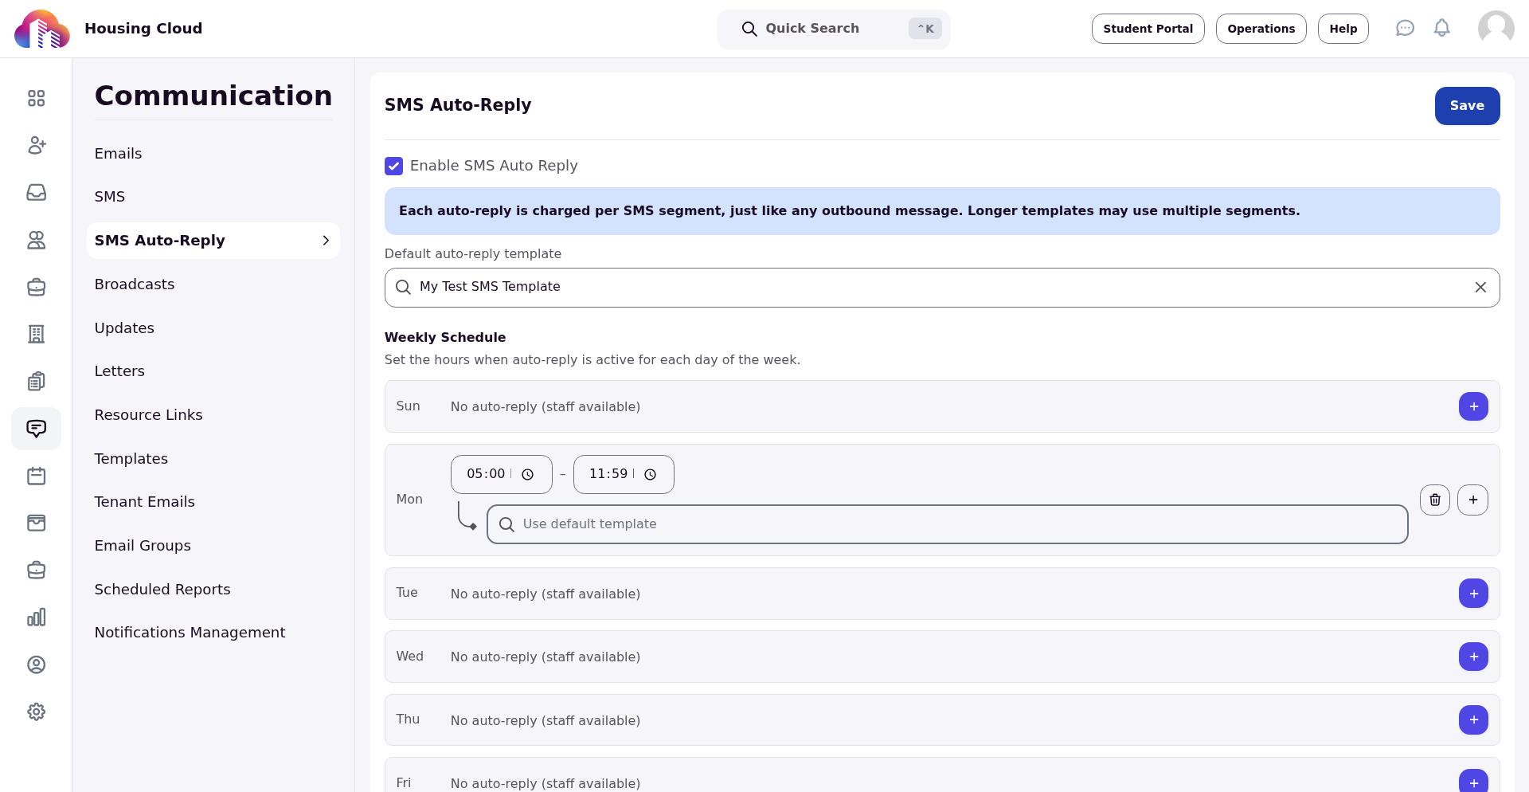This screenshot has height=792, width=1529.
Task: Clear the default auto-reply template selection
Action: tap(1480, 287)
